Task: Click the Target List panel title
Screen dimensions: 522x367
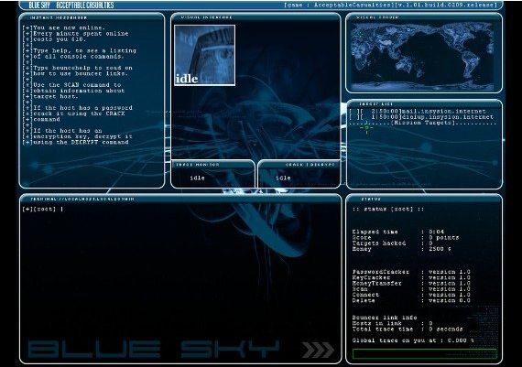Action: point(375,104)
